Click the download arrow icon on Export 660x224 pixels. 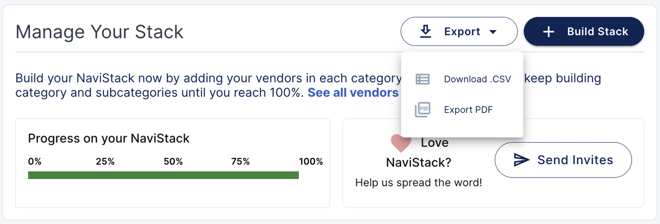(x=425, y=32)
